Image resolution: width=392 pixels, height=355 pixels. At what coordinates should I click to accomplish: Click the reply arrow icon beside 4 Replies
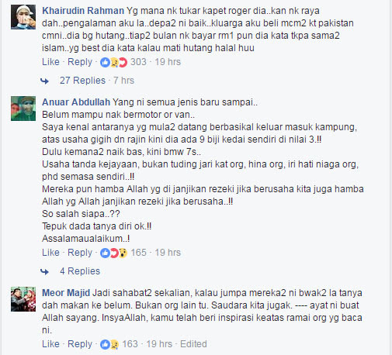pyautogui.click(x=44, y=271)
